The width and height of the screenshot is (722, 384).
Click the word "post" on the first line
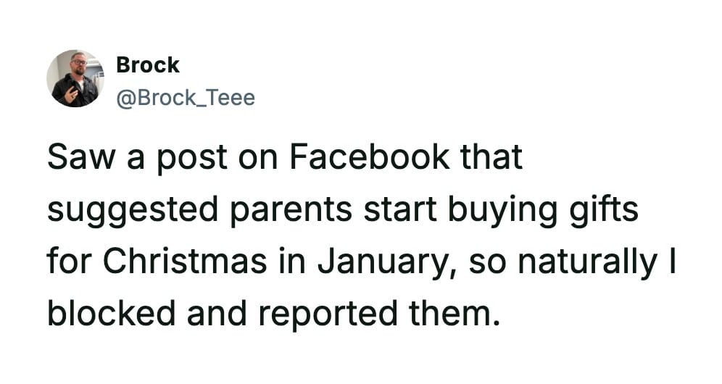point(168,159)
